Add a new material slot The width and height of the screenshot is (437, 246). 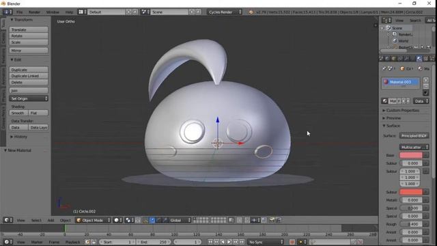[x=426, y=80]
